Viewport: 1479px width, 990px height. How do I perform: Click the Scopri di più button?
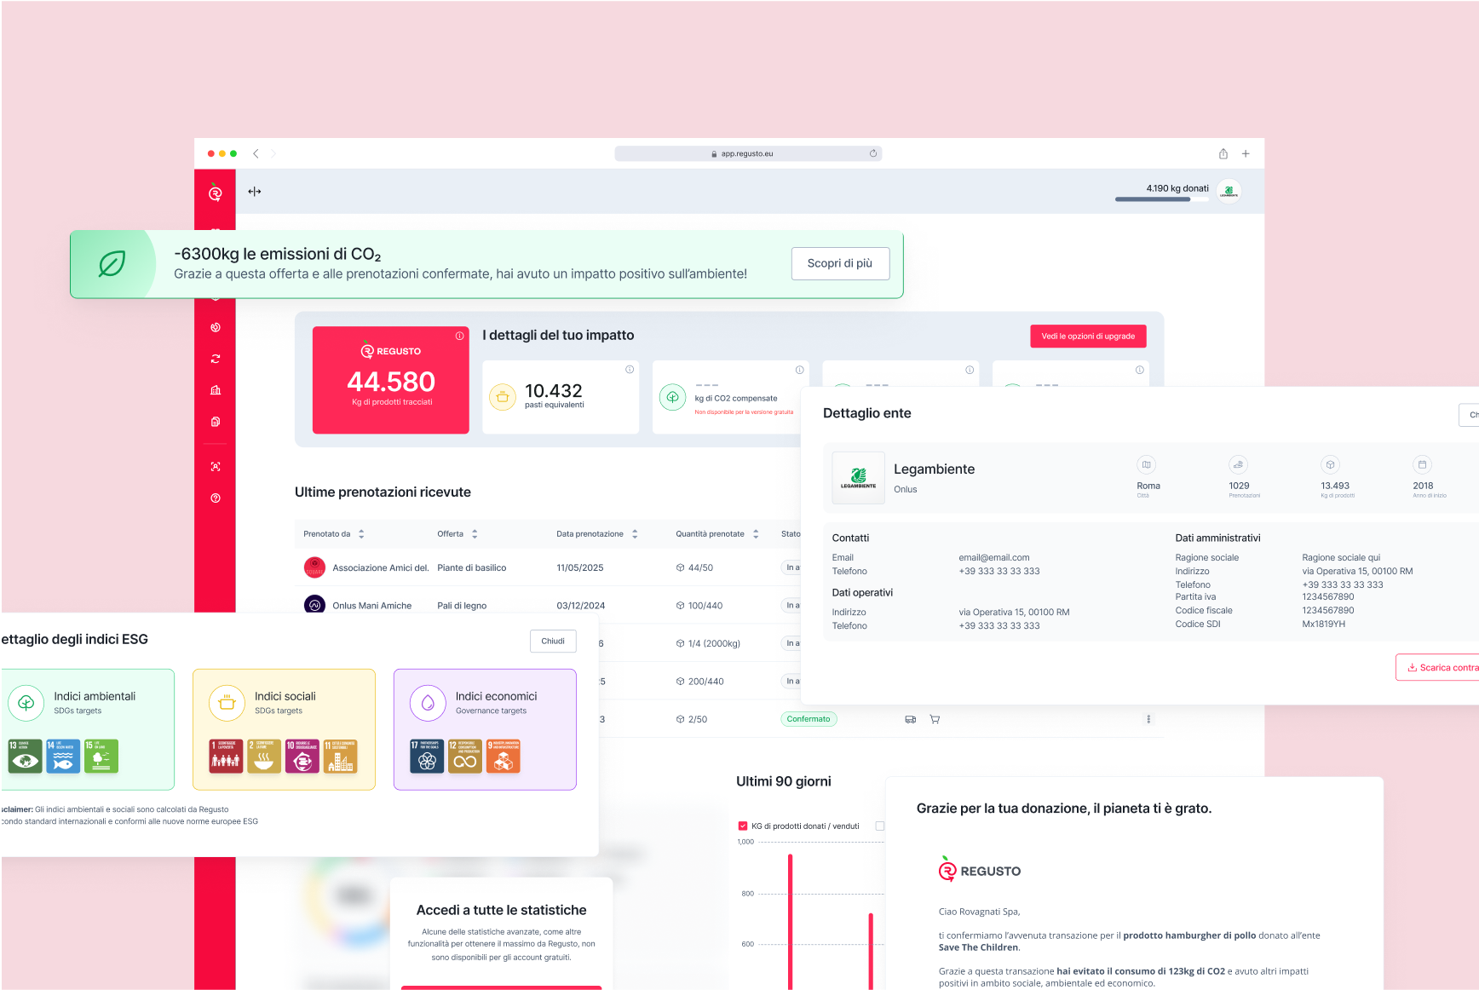tap(840, 263)
